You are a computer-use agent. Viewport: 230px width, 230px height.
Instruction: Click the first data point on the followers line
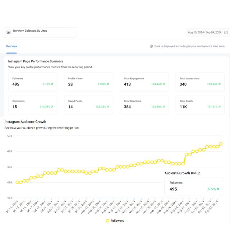point(17,182)
